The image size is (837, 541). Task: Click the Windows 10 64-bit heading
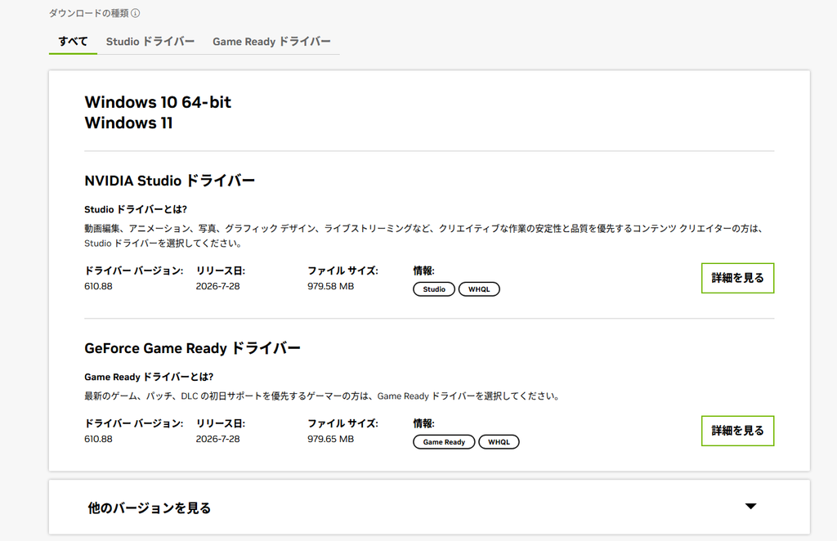click(158, 102)
